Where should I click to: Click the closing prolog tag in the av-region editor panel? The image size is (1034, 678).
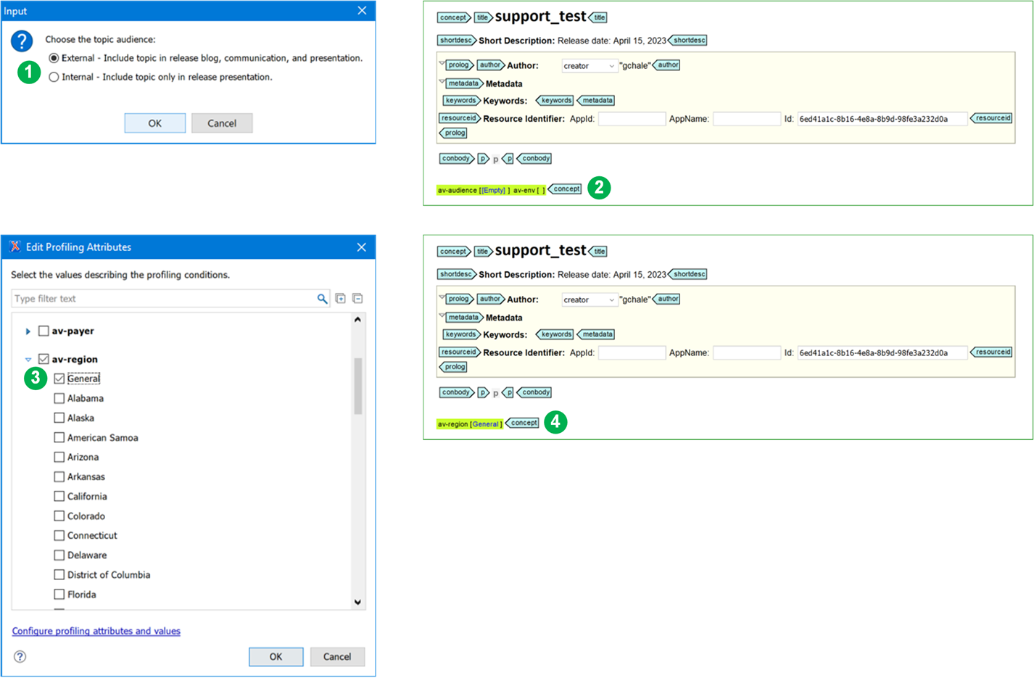click(454, 367)
